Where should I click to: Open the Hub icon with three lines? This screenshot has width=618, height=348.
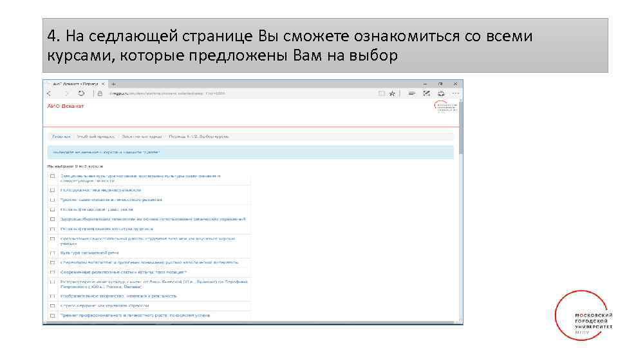point(411,93)
